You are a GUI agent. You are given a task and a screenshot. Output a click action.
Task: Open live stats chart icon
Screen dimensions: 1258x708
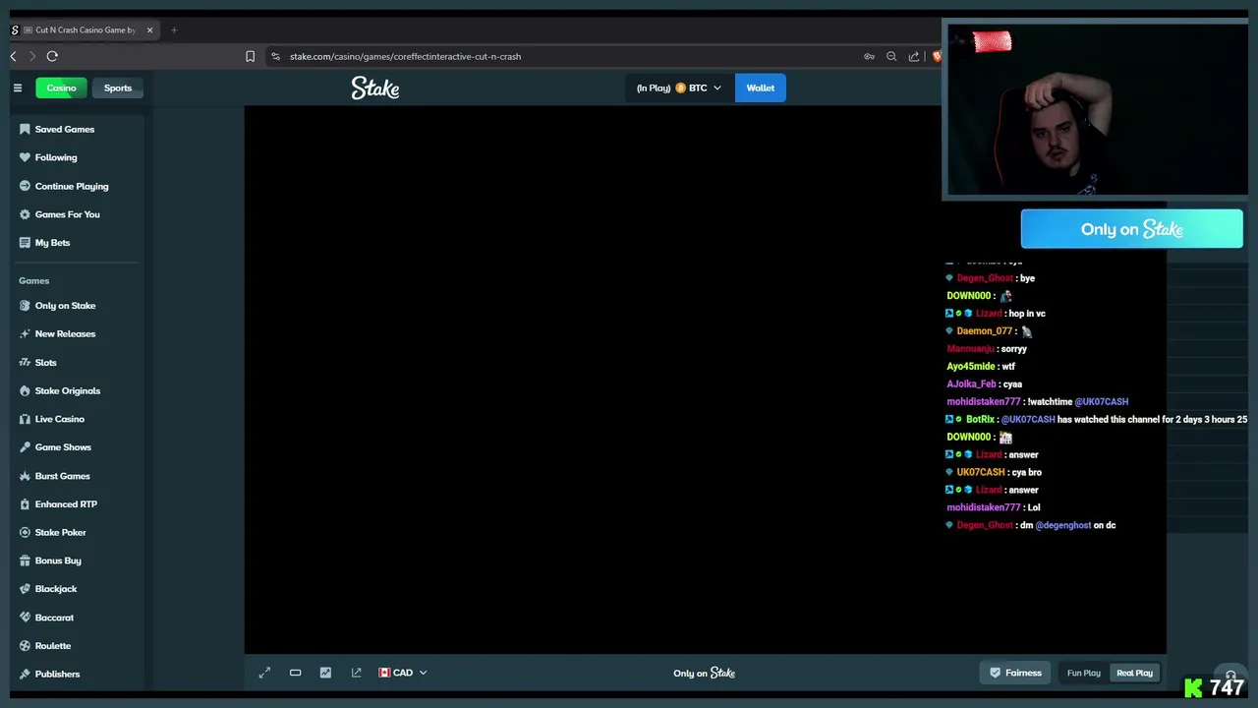pyautogui.click(x=325, y=673)
